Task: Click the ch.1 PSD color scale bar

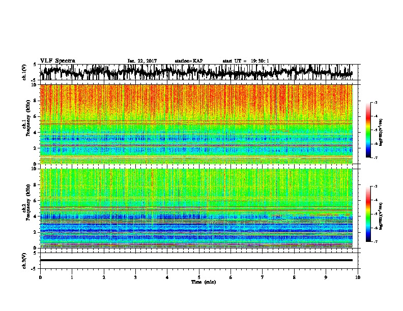Action: [x=368, y=130]
